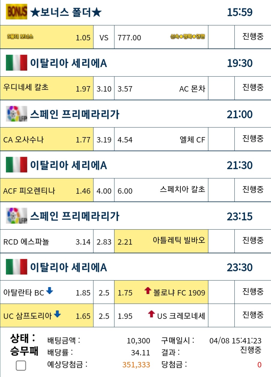
Task: Open the 스페인 프리메라리가 21:00 league header
Action: click(135, 114)
